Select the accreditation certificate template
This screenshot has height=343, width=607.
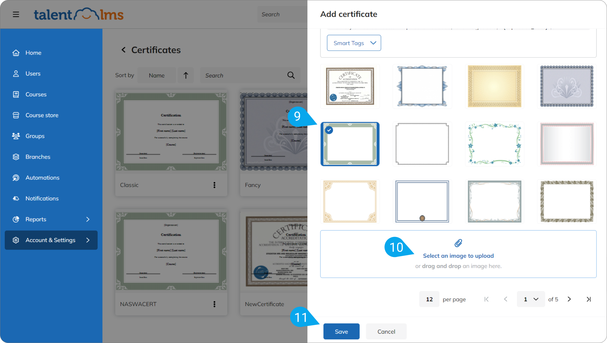pos(350,86)
